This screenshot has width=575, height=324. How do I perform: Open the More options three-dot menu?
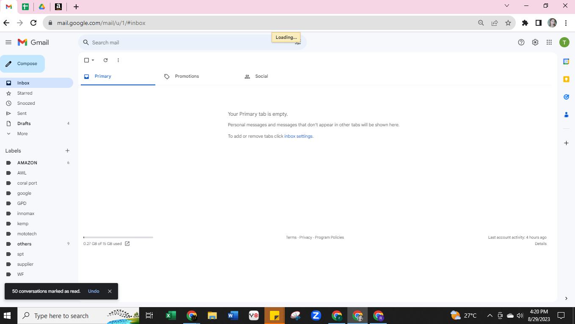click(x=118, y=60)
